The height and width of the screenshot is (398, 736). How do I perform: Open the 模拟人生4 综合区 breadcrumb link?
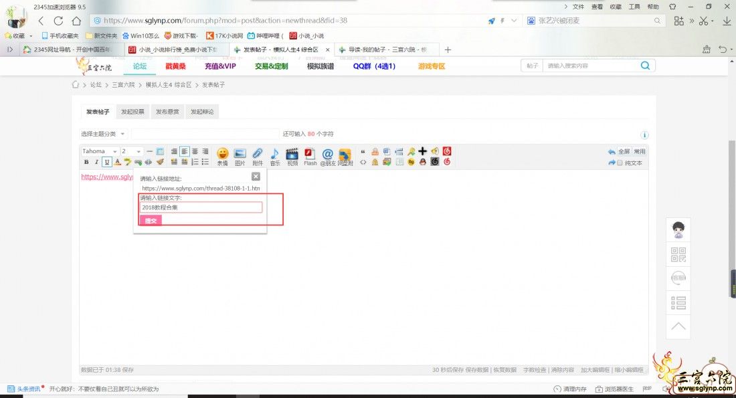[169, 85]
